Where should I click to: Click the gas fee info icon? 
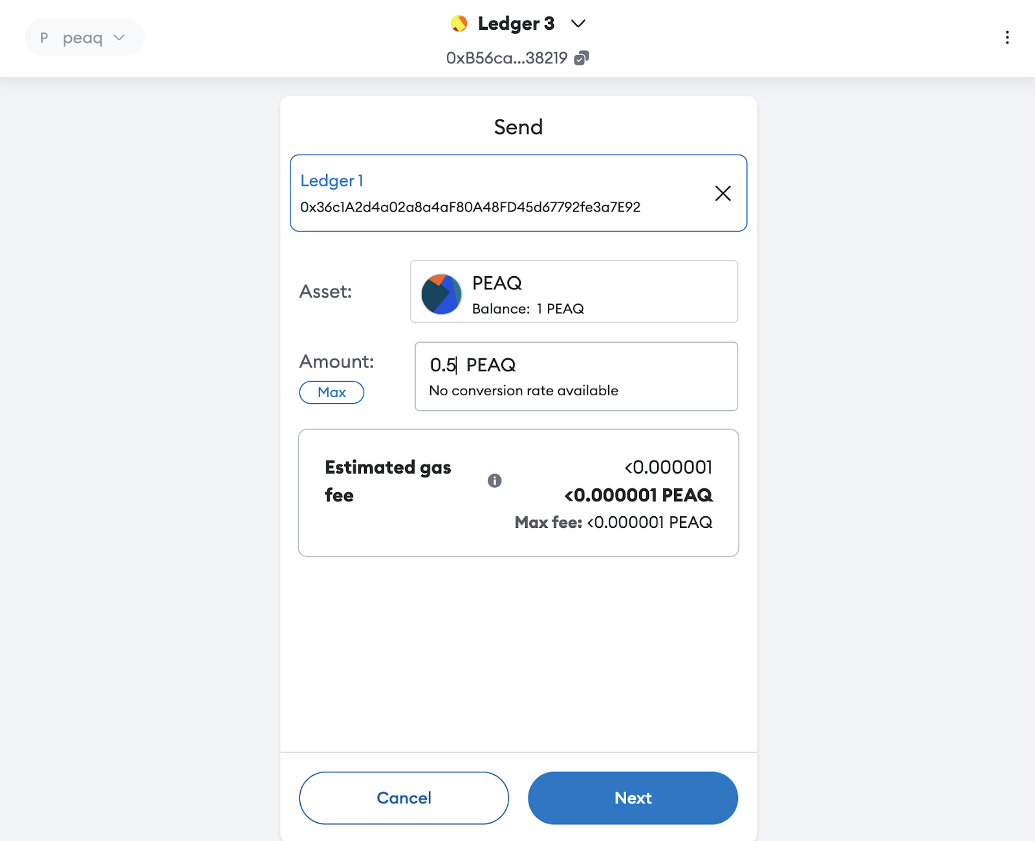[495, 481]
